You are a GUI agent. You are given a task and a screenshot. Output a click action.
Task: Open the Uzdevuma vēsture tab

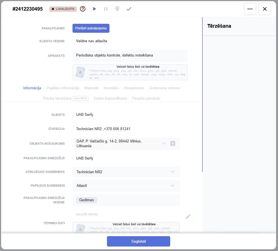click(x=164, y=88)
